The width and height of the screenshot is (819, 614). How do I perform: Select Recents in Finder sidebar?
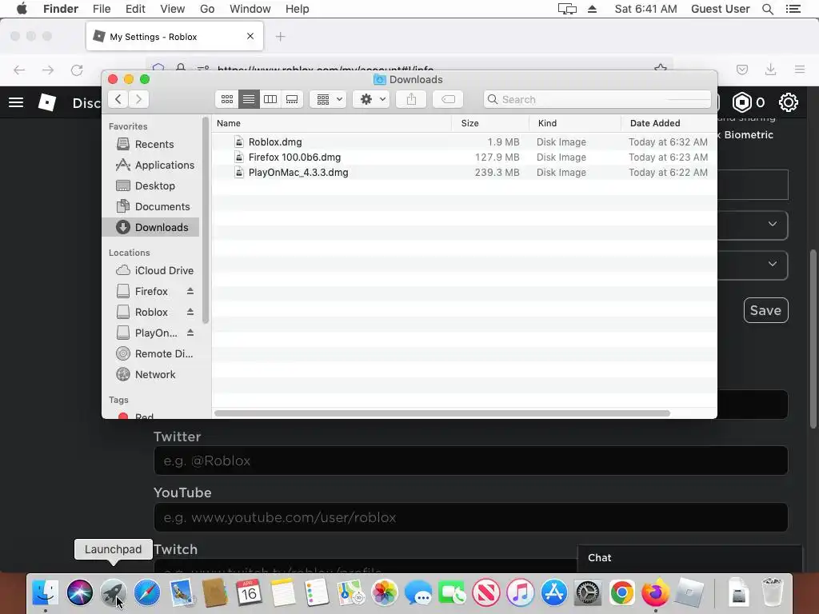tap(150, 144)
